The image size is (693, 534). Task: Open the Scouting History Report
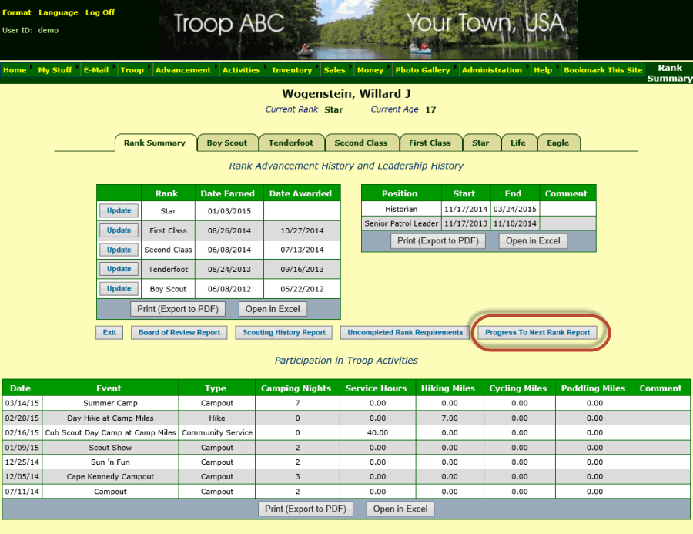pos(283,332)
